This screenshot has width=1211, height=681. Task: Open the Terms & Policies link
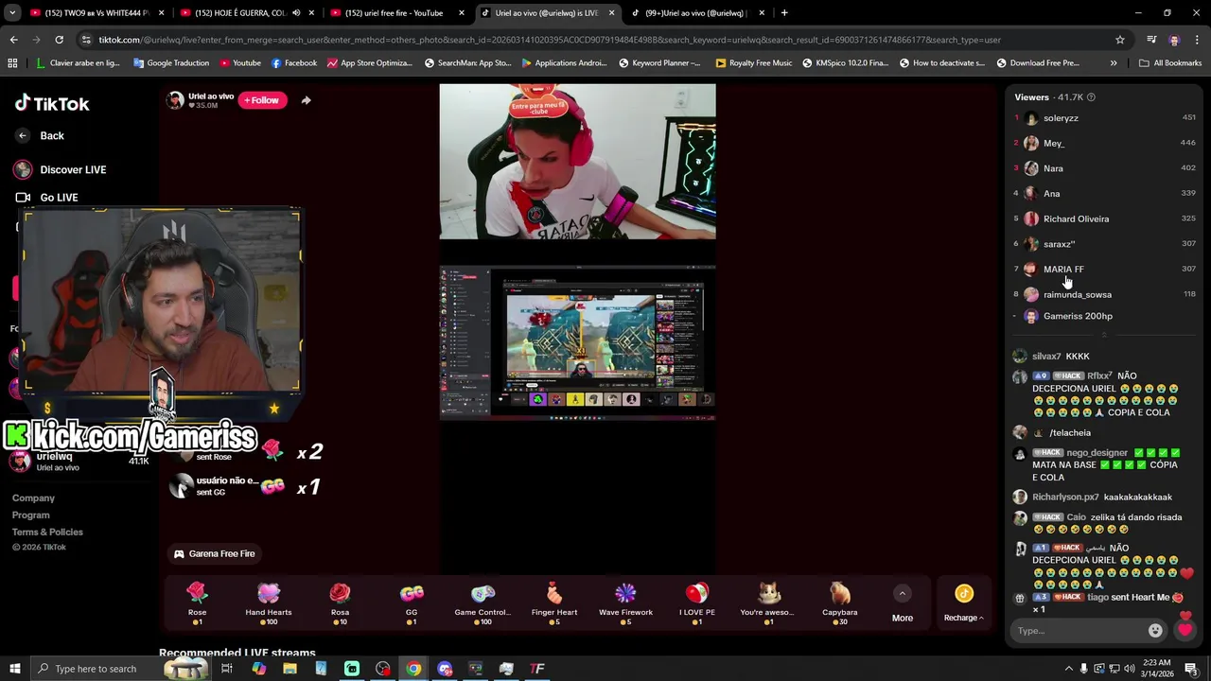click(47, 533)
